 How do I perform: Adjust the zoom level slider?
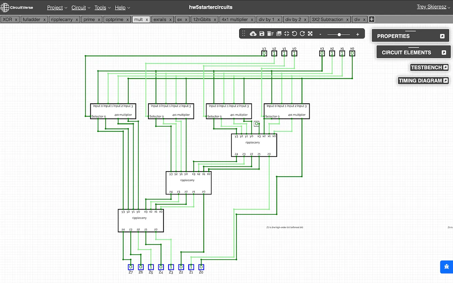tap(339, 34)
